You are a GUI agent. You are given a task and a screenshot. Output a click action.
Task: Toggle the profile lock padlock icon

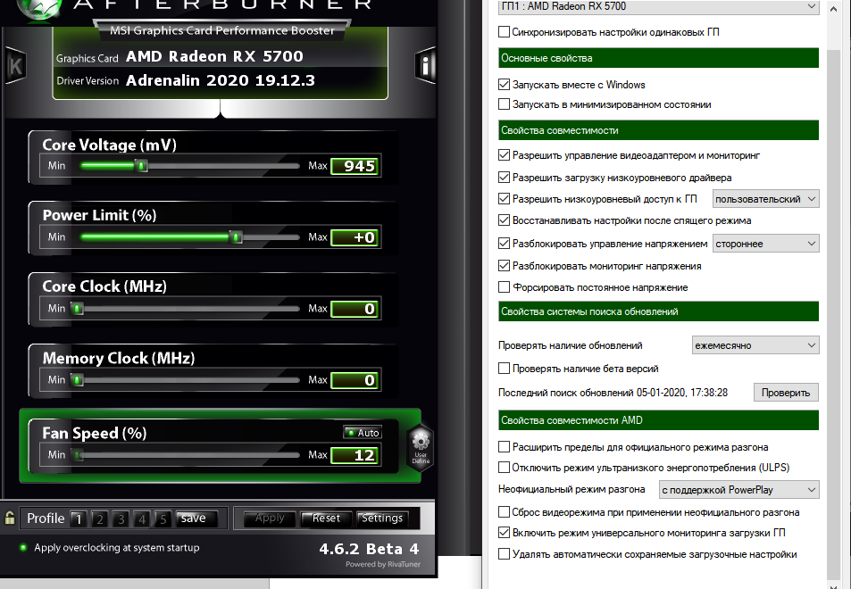(x=10, y=518)
